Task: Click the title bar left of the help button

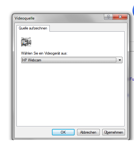Action: [68, 18]
